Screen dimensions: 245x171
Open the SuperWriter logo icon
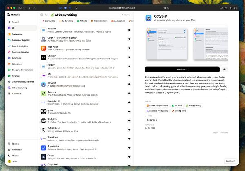pyautogui.click(x=43, y=148)
